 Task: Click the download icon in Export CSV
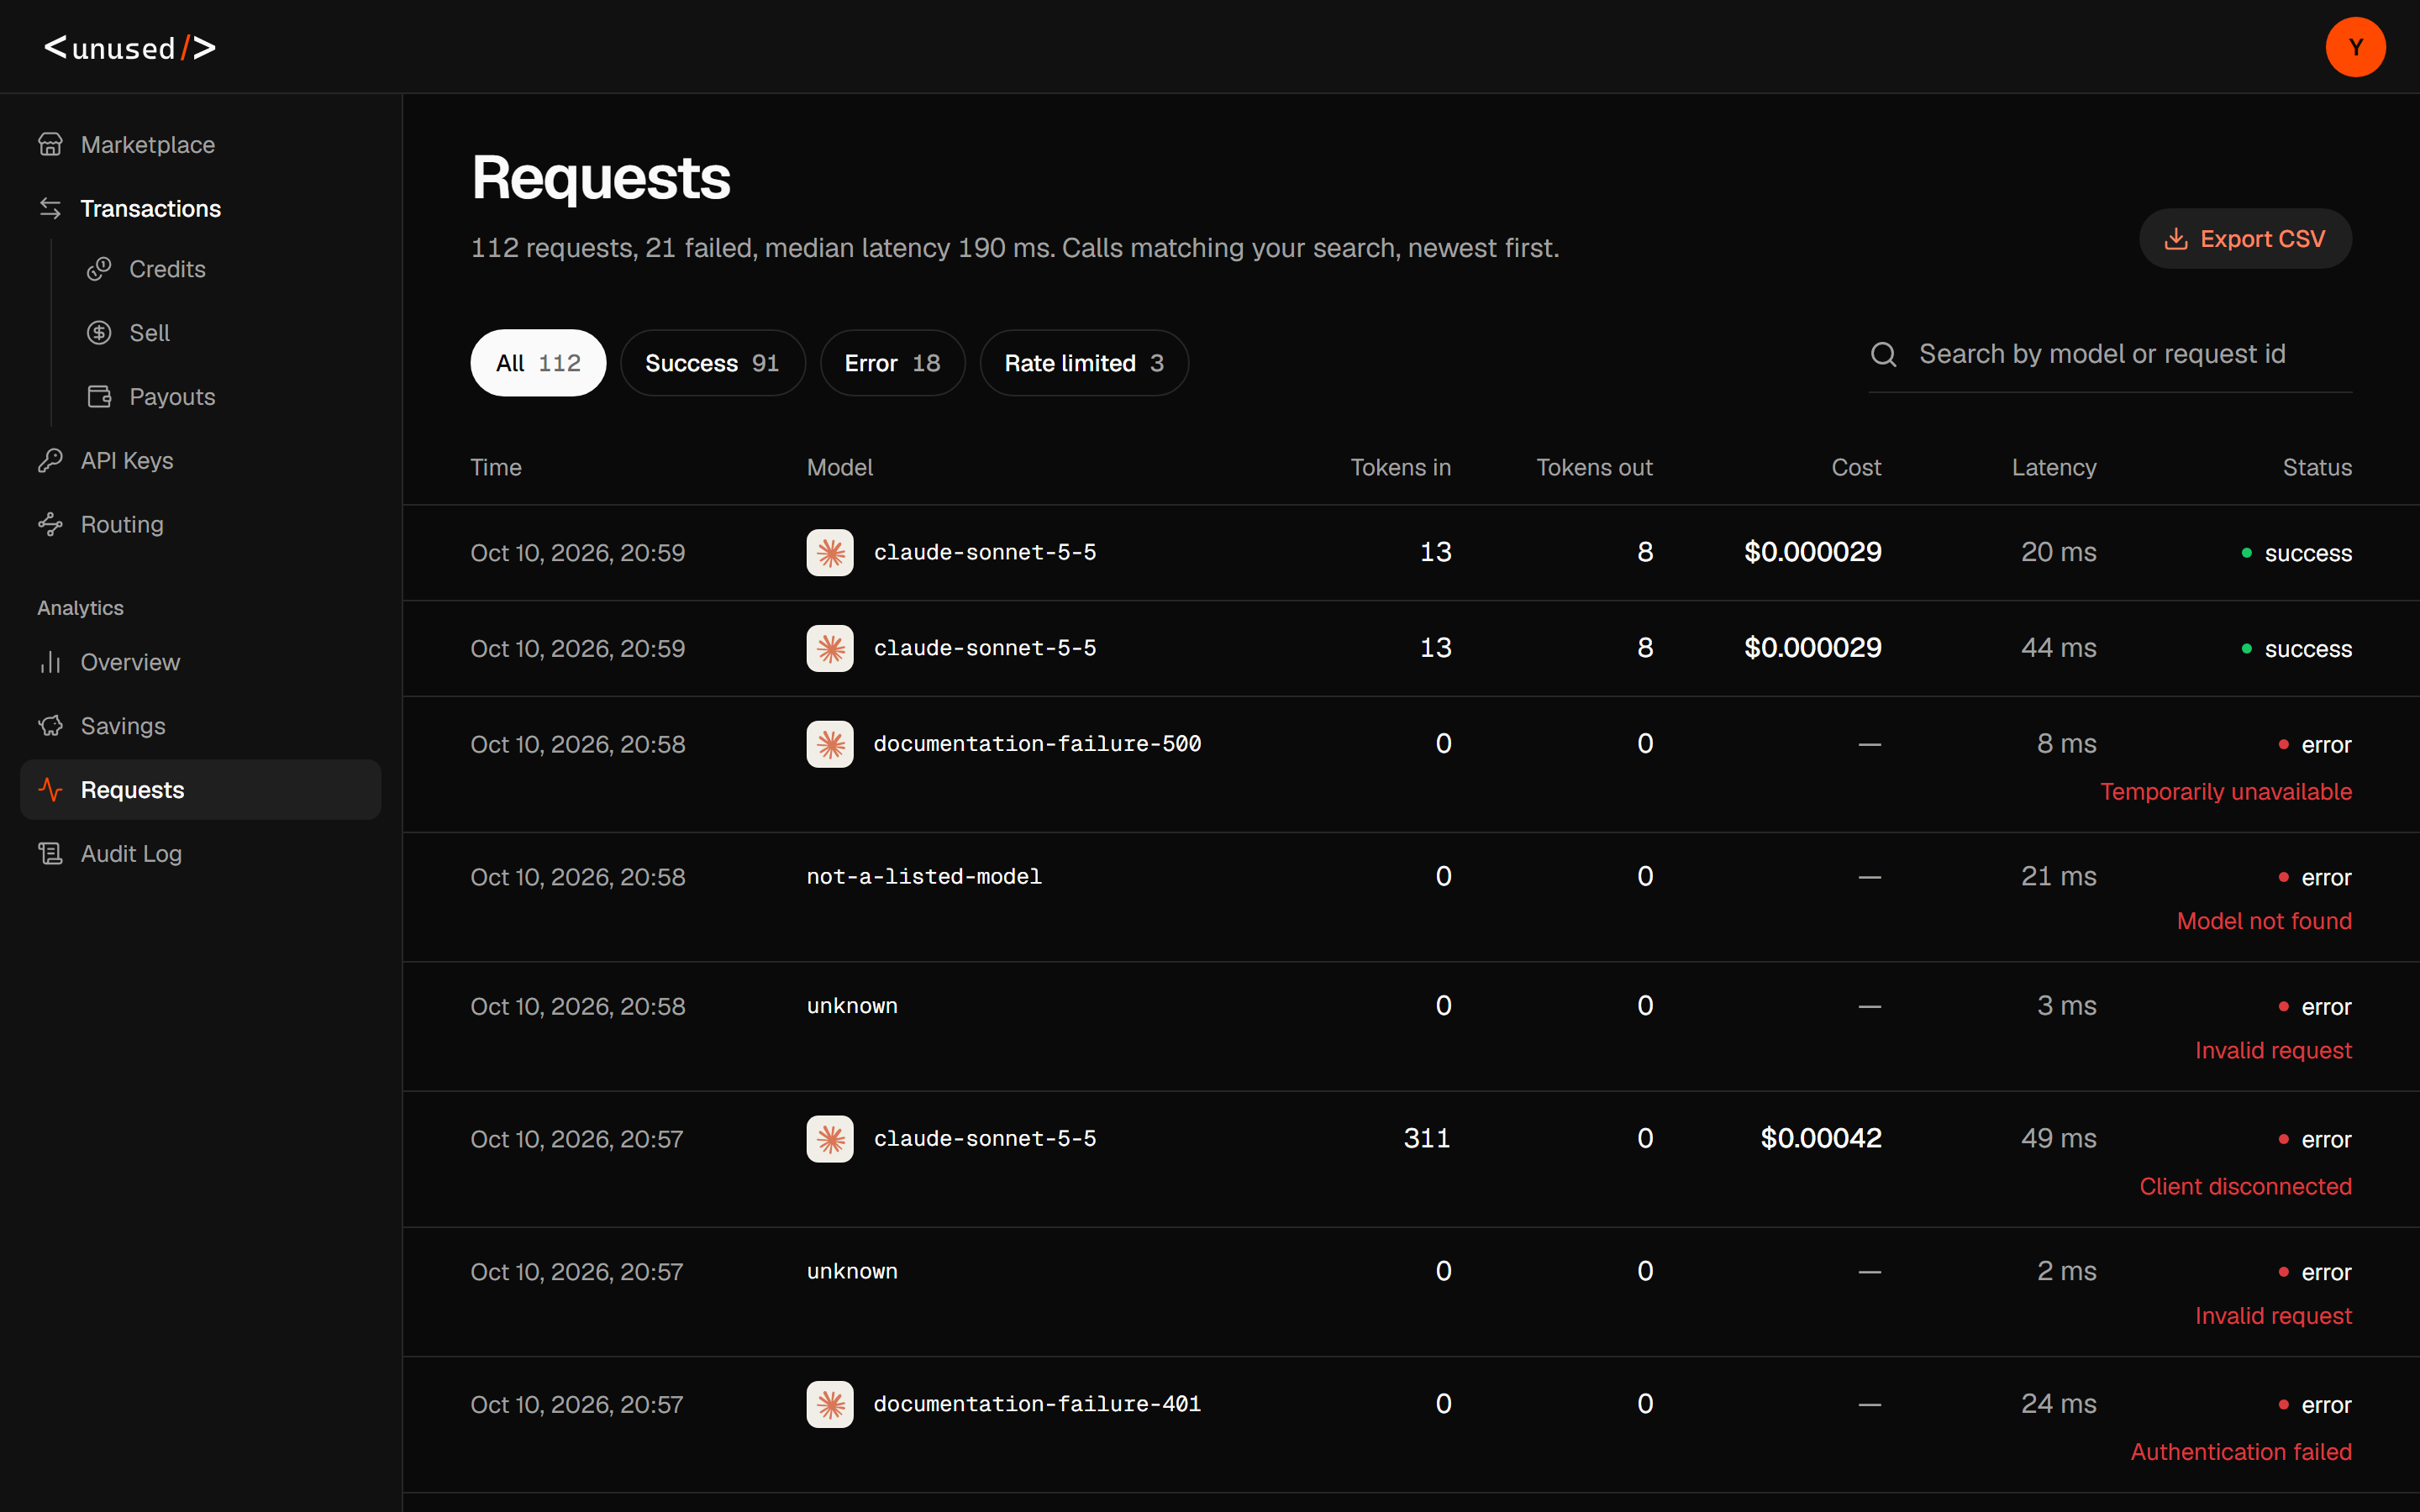2176,239
